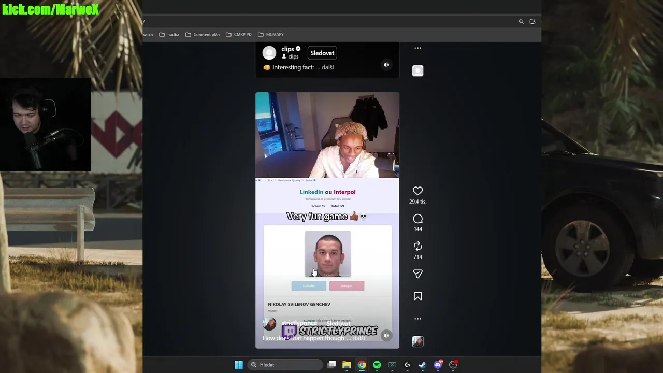Toggle mute on the strictlyprince video
The image size is (663, 373).
coord(386,335)
